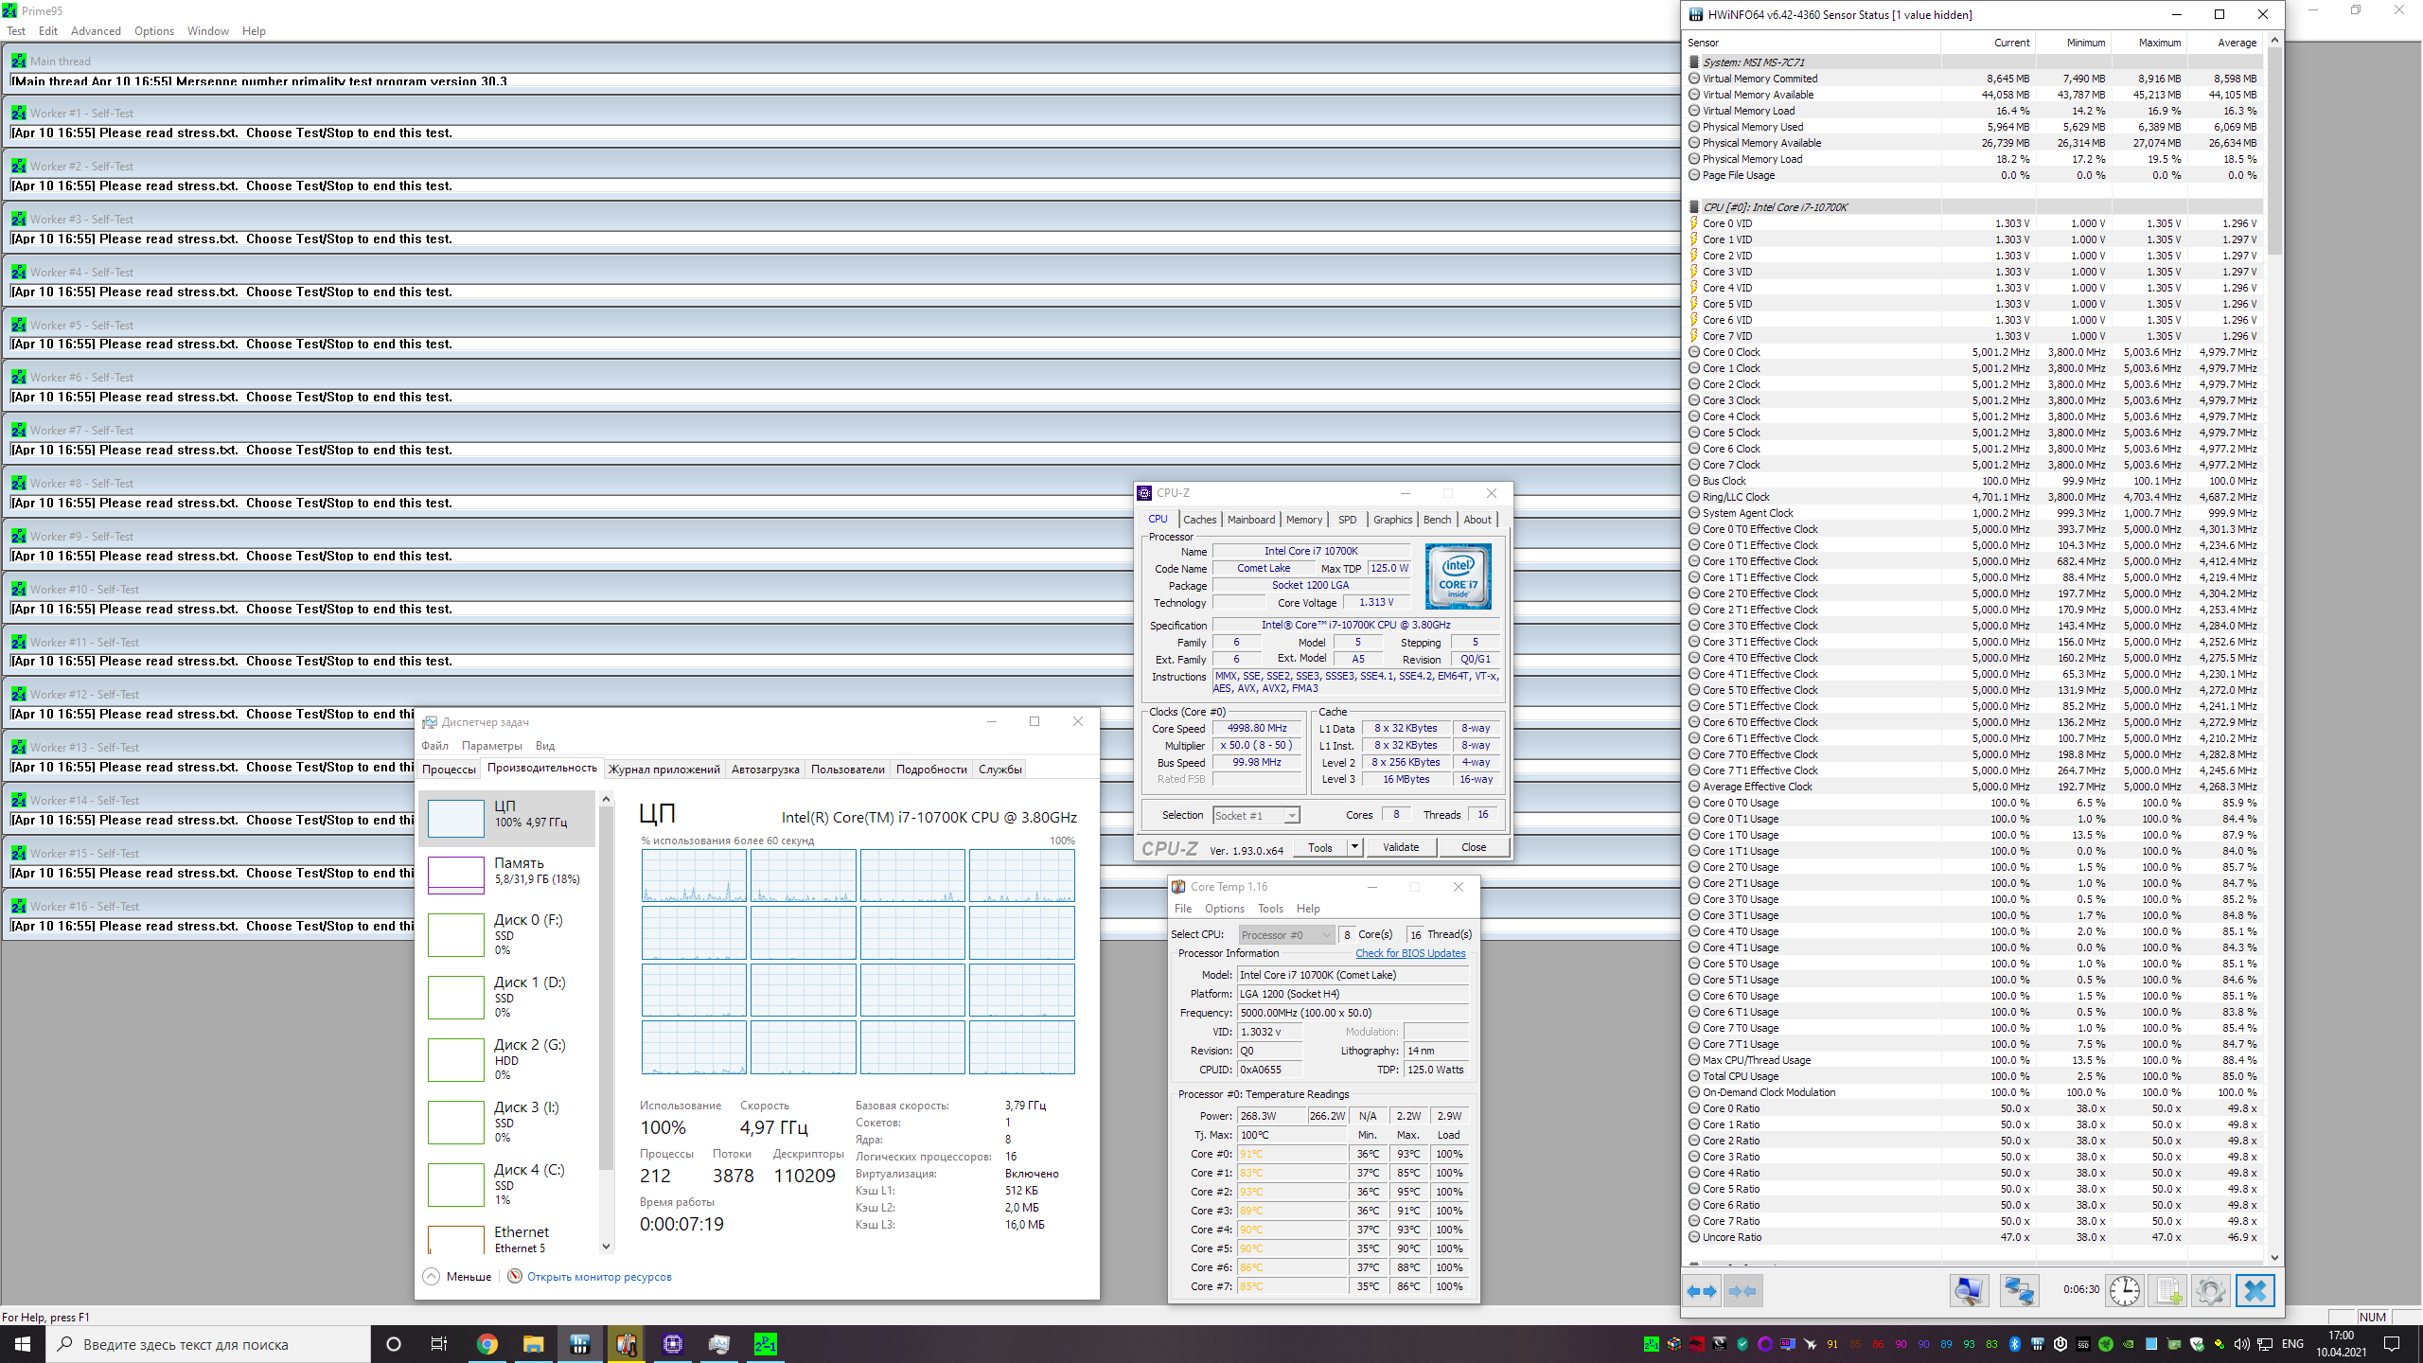Click the Chrome icon in taskbar
Viewport: 2423px width, 1363px height.
(x=486, y=1344)
